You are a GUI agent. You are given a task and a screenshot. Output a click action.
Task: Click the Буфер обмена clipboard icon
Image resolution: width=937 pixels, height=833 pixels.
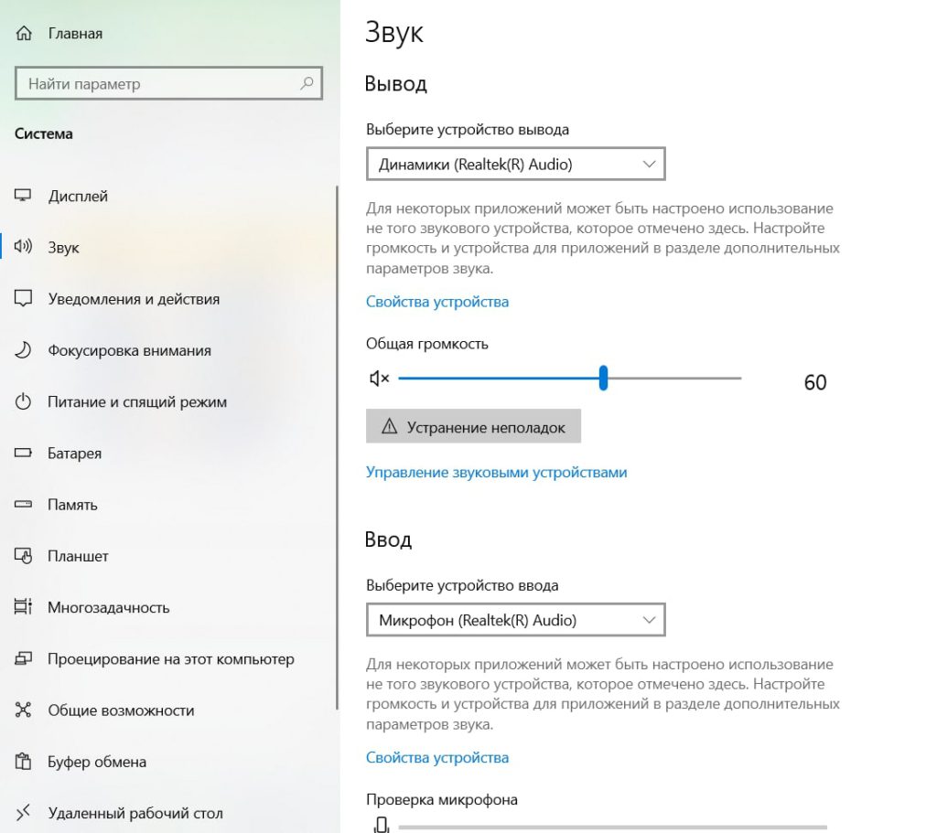pos(23,762)
